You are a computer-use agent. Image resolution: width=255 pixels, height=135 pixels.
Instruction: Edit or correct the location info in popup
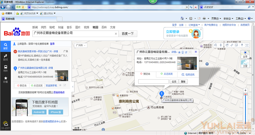[186, 52]
